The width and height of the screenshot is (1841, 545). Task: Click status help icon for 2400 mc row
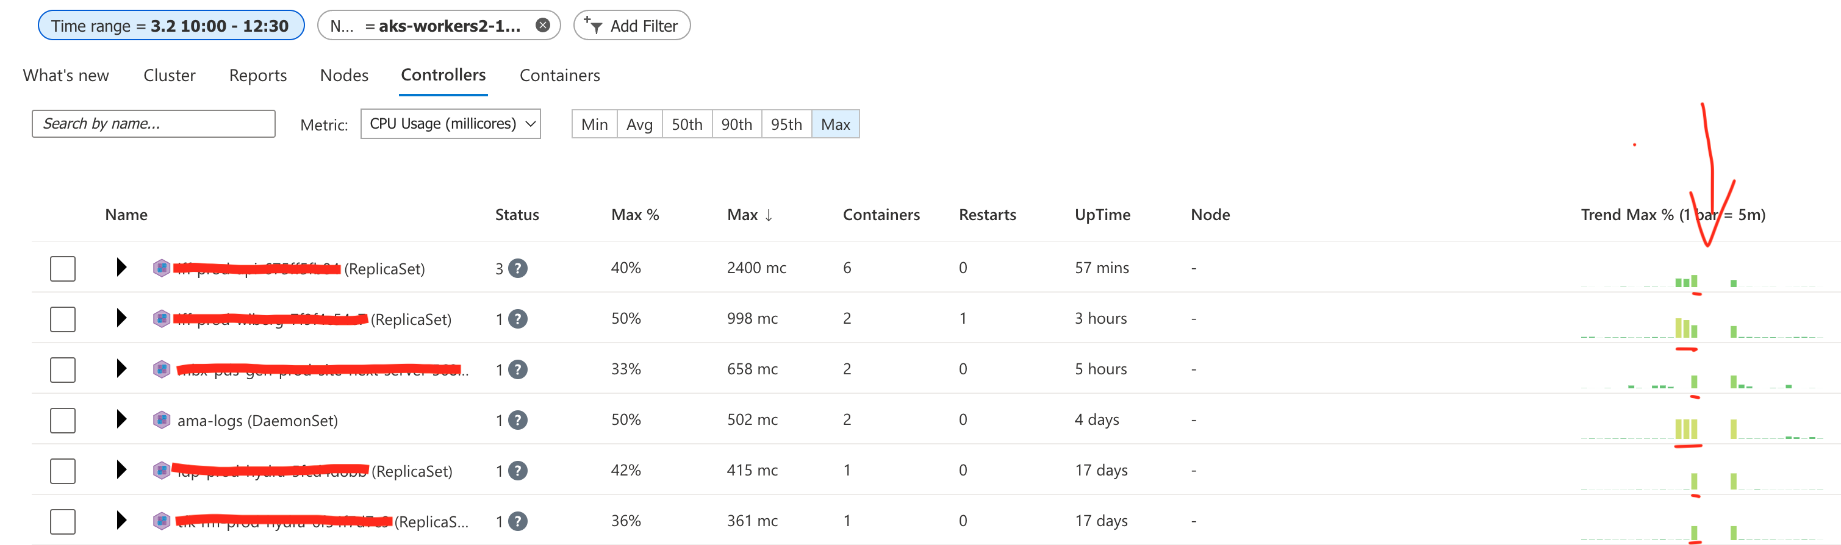(517, 268)
